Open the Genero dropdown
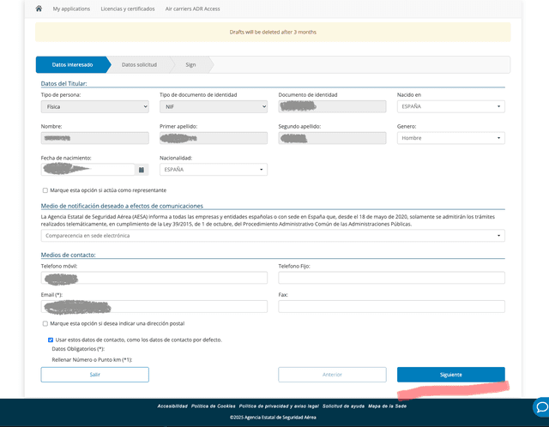 (x=450, y=138)
